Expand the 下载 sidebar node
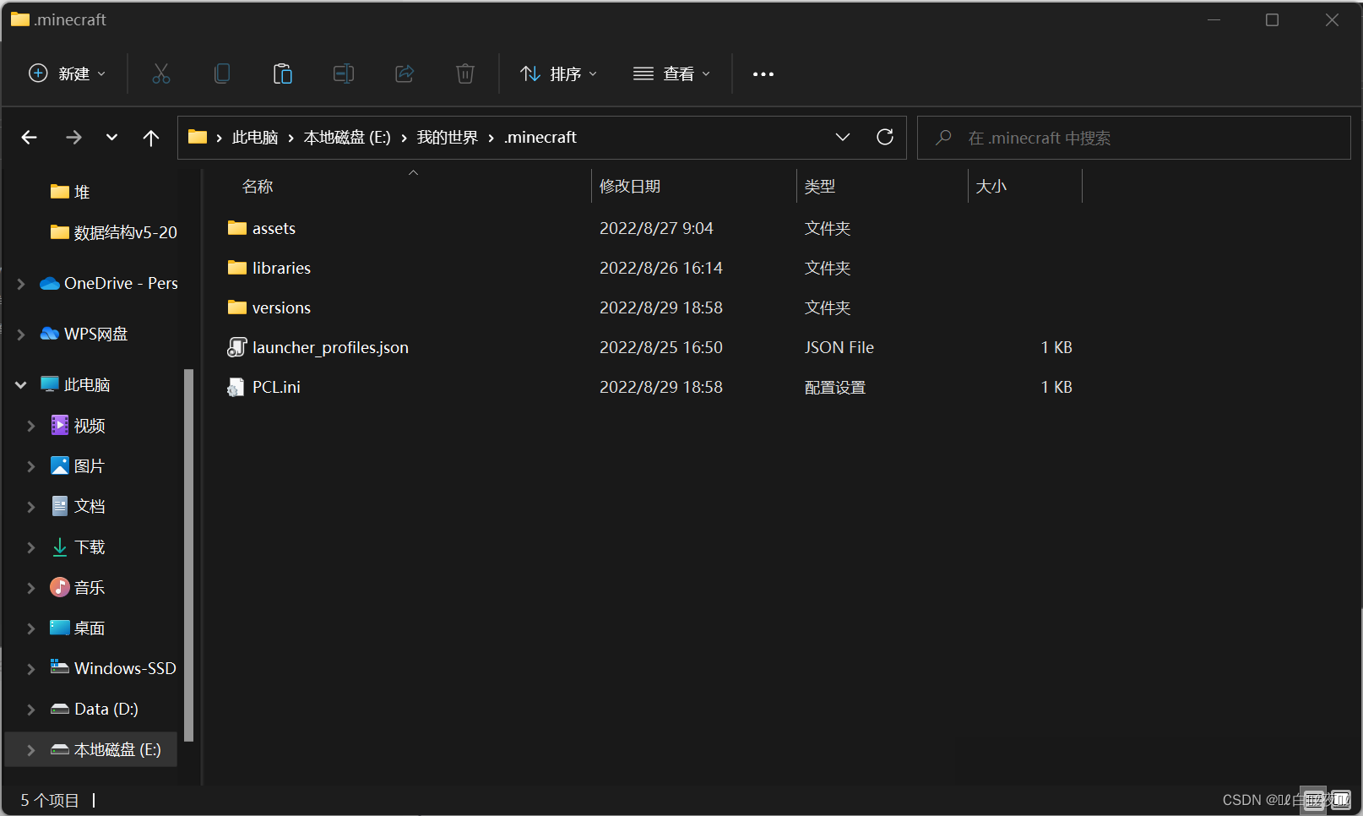 [x=31, y=547]
